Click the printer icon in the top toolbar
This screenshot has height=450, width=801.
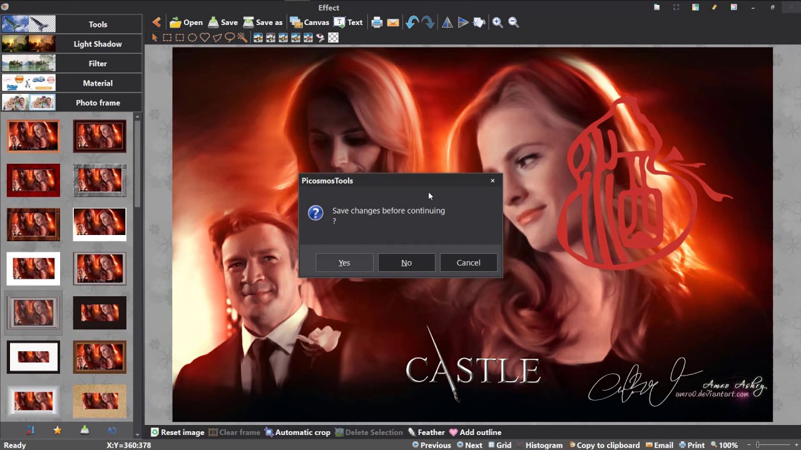pyautogui.click(x=377, y=22)
